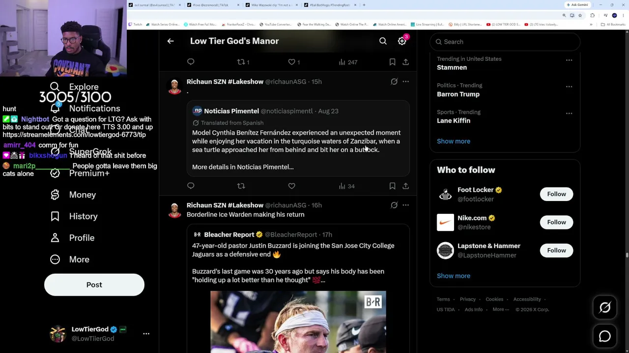Open the settings gear with notification badge
The image size is (629, 353).
tap(402, 41)
